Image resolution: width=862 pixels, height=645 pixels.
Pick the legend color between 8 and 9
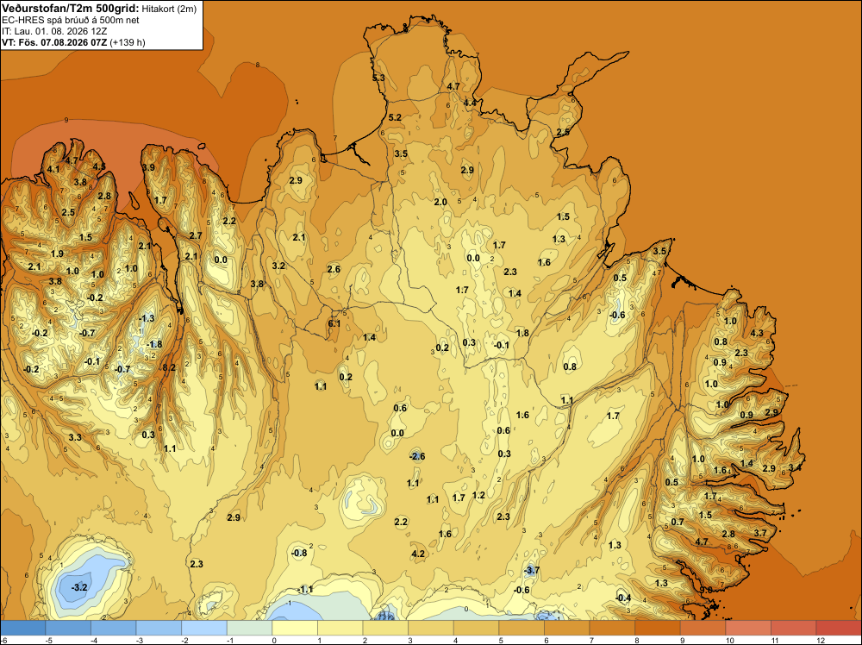pyautogui.click(x=658, y=629)
